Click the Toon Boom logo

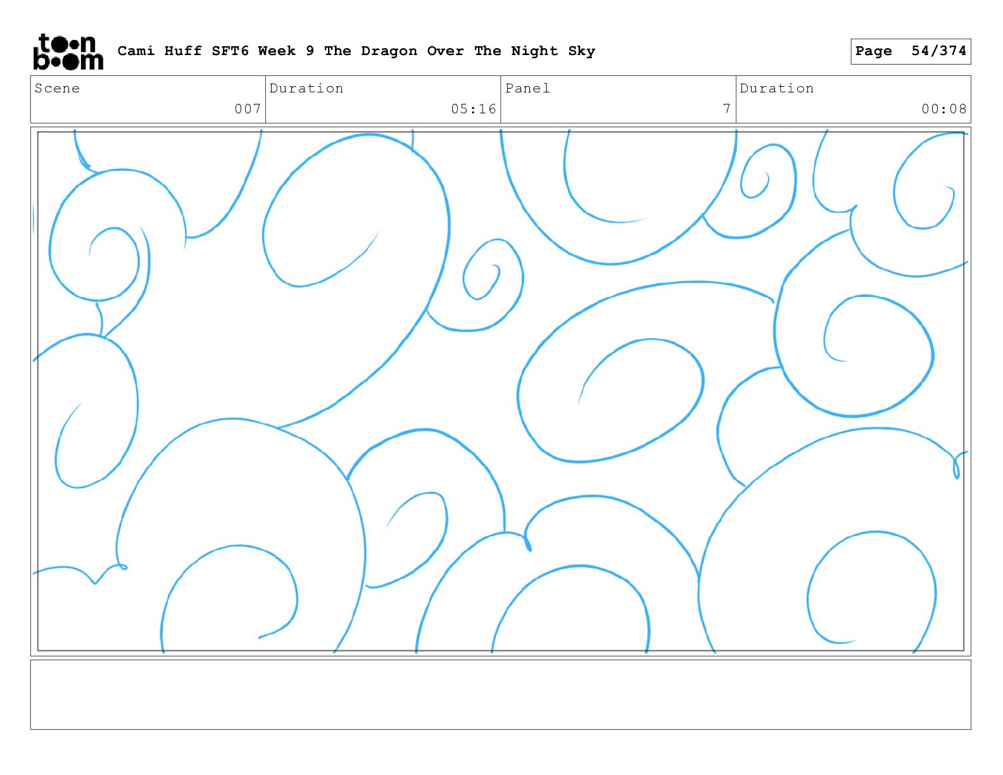68,51
